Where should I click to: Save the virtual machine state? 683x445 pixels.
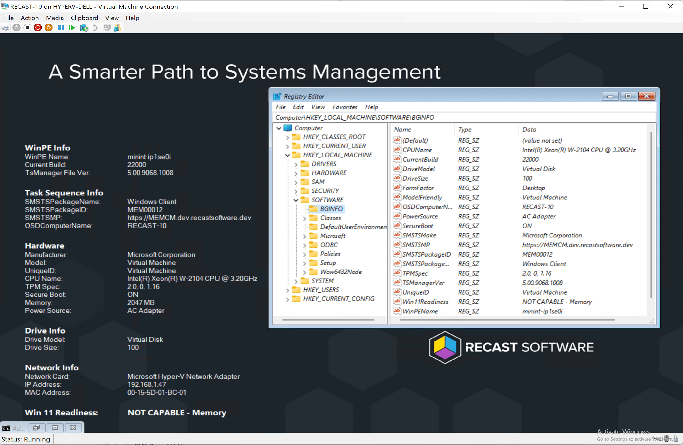pos(48,28)
